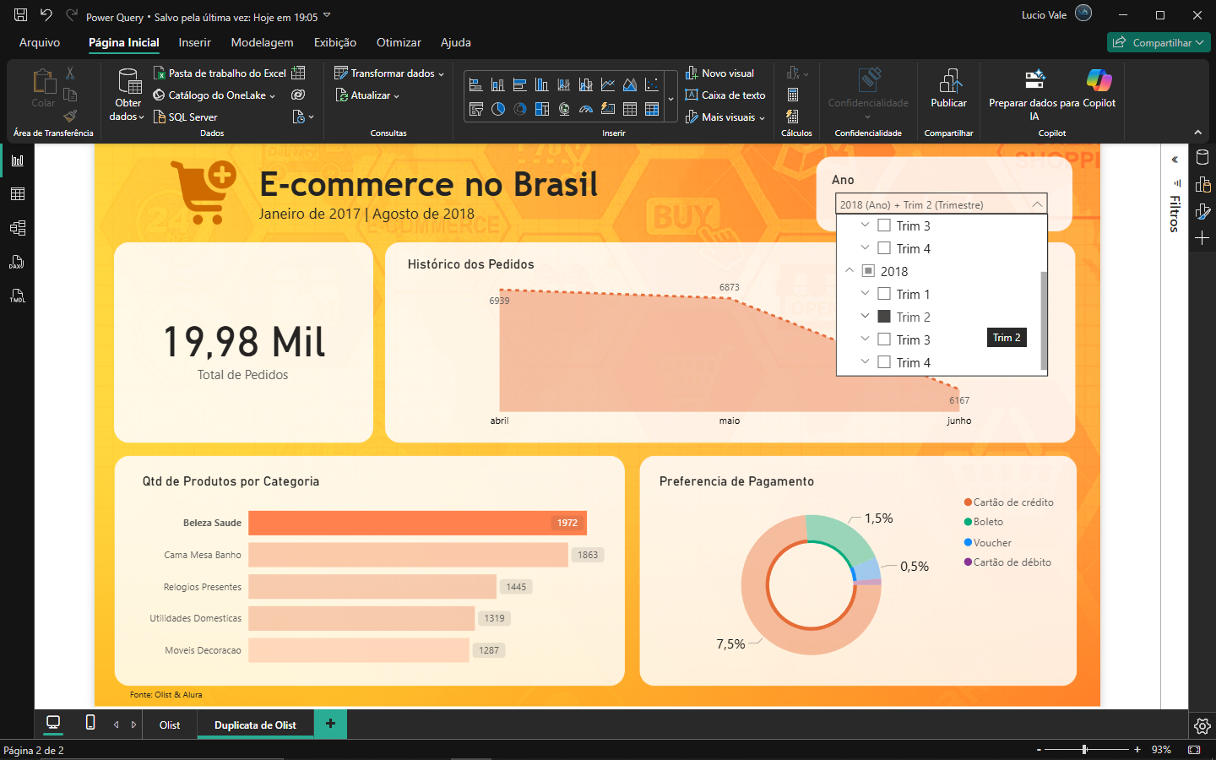The width and height of the screenshot is (1216, 760).
Task: Click the Enter data table icon
Action: click(298, 73)
